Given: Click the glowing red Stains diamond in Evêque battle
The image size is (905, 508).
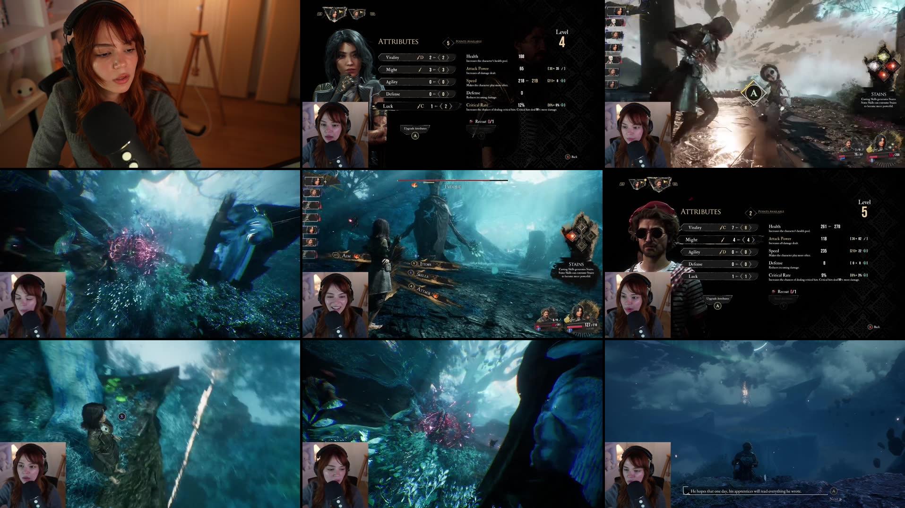Looking at the screenshot, I should 573,236.
